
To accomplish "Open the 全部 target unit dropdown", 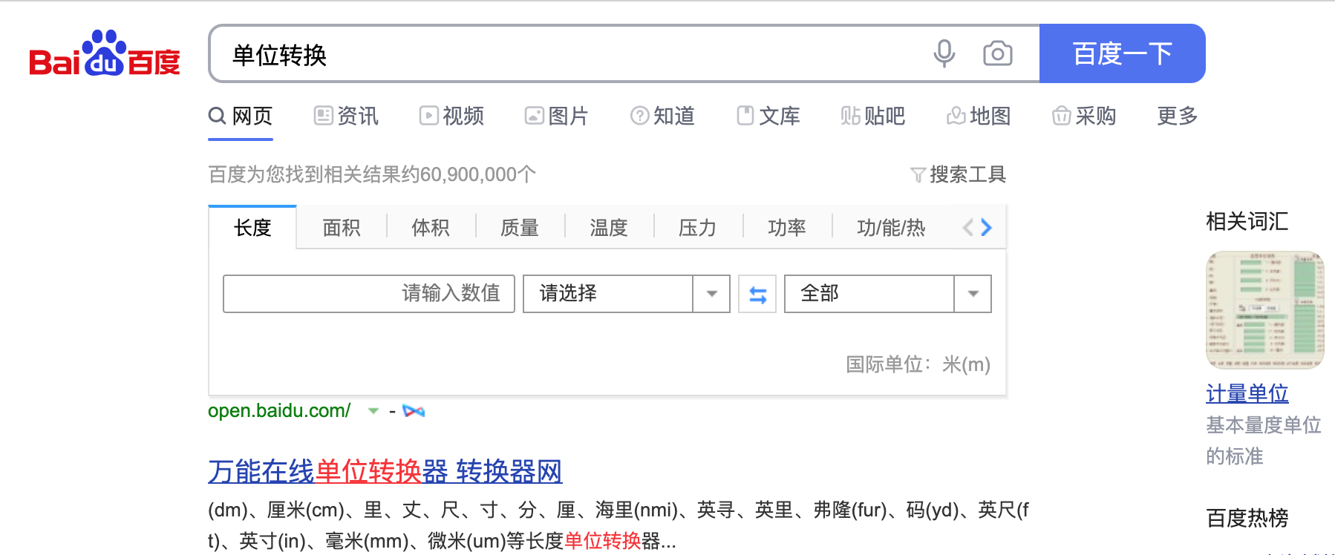I will (888, 293).
